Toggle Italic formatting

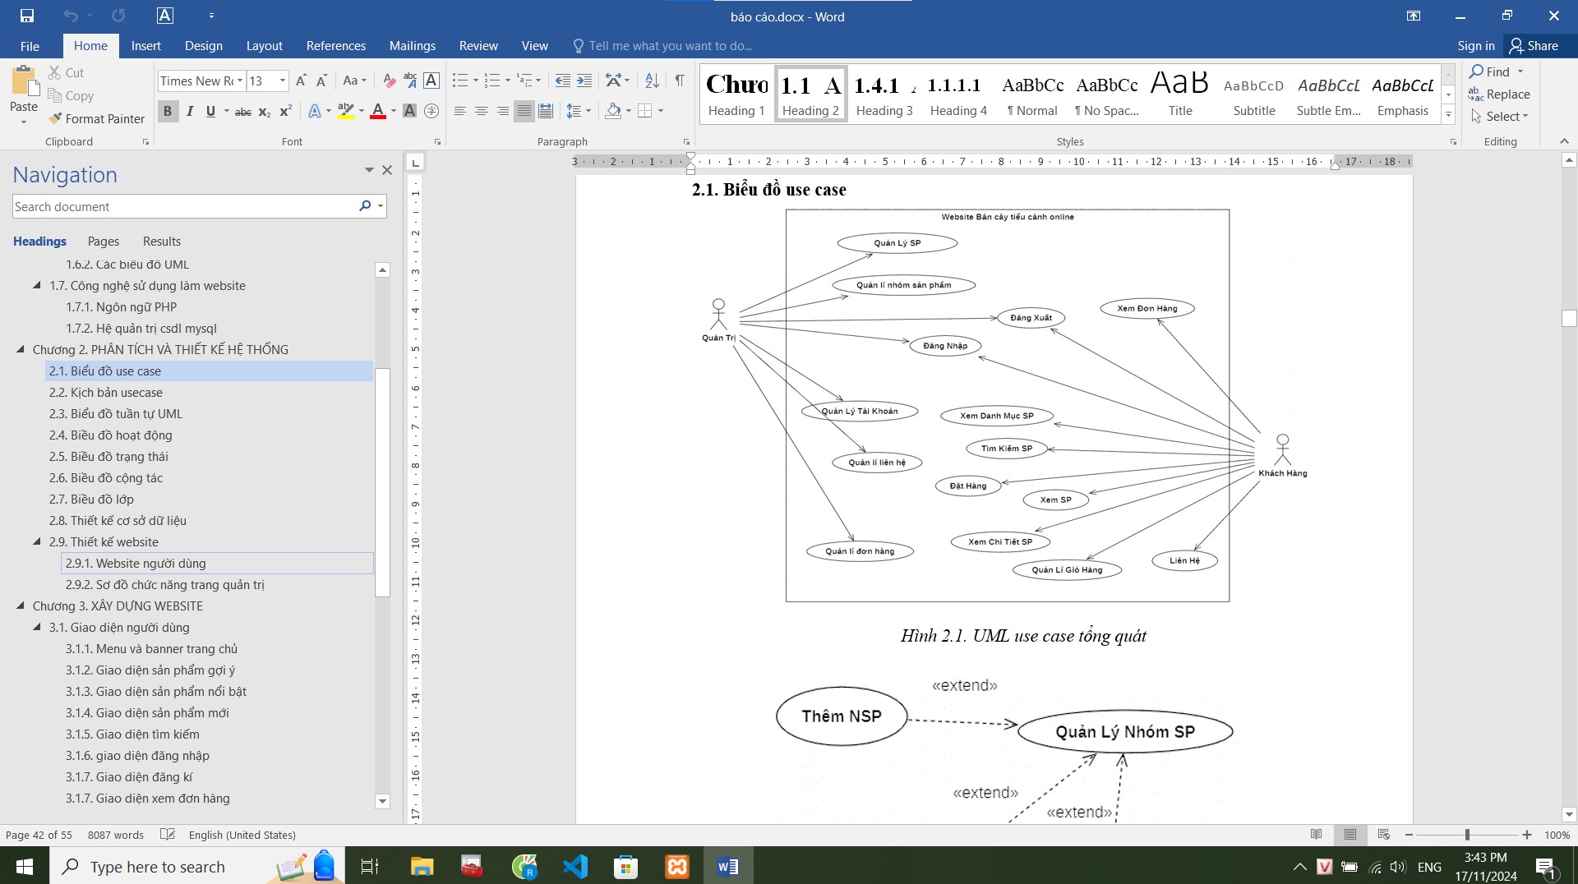coord(190,111)
